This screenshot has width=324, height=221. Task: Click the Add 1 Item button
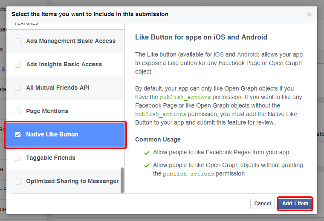(x=295, y=204)
